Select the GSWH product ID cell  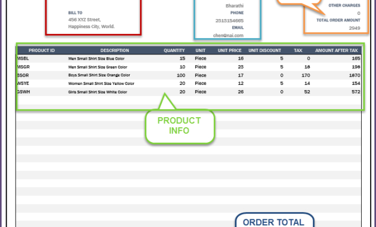pos(23,91)
